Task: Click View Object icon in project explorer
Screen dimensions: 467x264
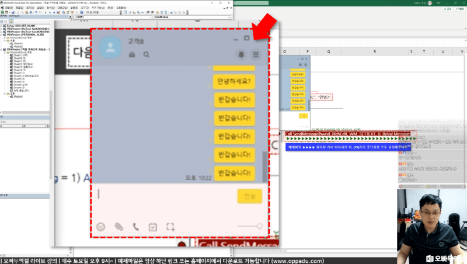Action: tap(6, 22)
